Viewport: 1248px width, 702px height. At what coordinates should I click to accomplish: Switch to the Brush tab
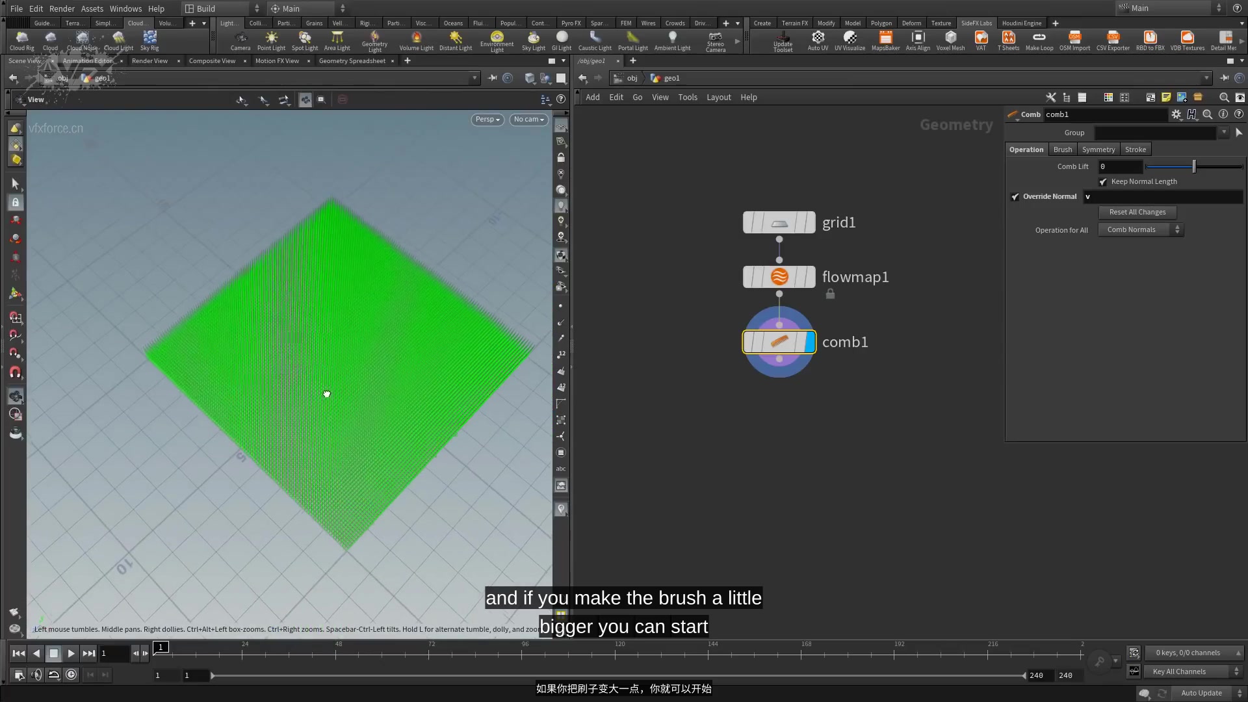pyautogui.click(x=1063, y=149)
